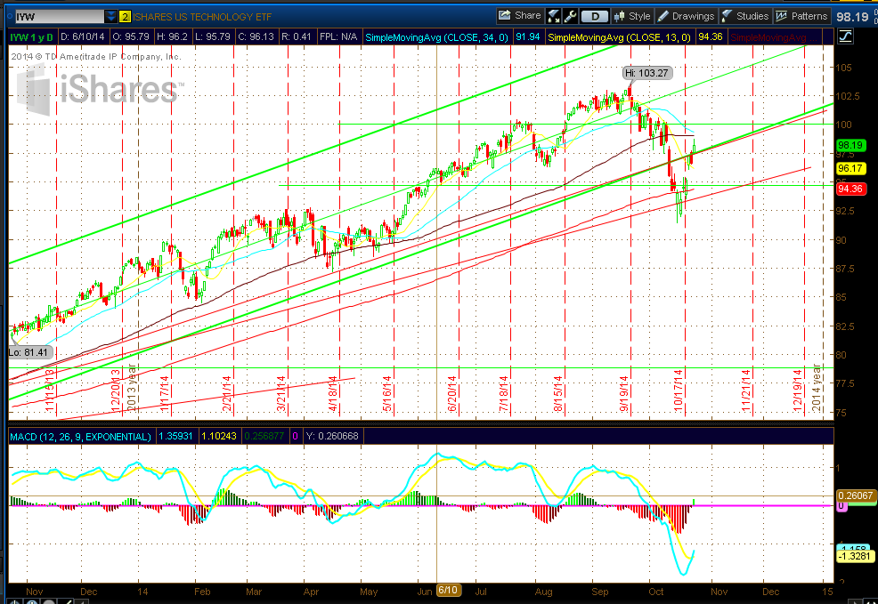Click the H: 96.2 high readout
878x604 pixels.
point(172,36)
